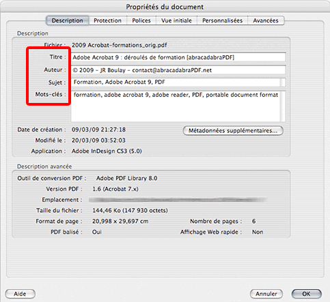Switch to the Vue initiale tab
Viewport: 330px width, 302px height.
pyautogui.click(x=176, y=20)
